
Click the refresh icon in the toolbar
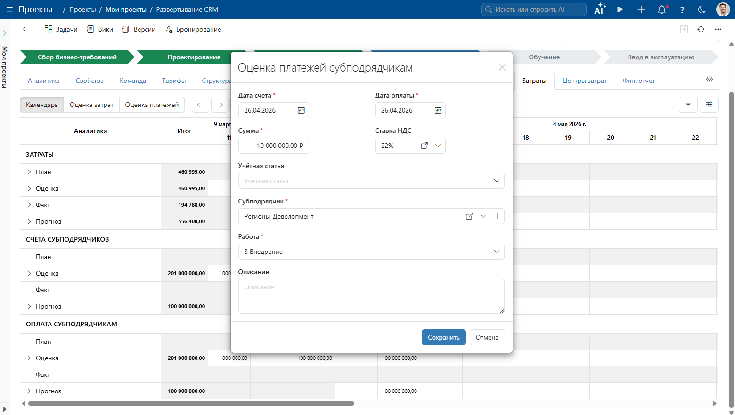tap(701, 29)
